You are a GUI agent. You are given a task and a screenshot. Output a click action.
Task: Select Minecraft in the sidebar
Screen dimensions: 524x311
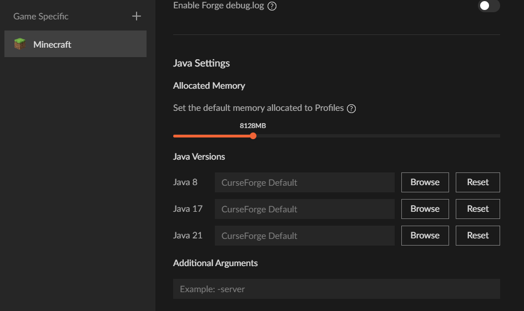coord(75,44)
